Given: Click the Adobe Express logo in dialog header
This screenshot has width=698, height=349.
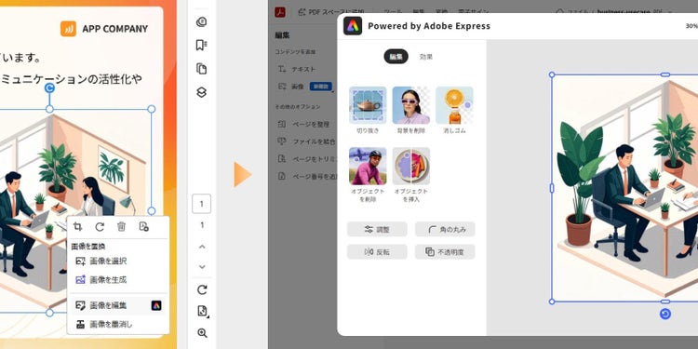Looking at the screenshot, I should coord(353,26).
